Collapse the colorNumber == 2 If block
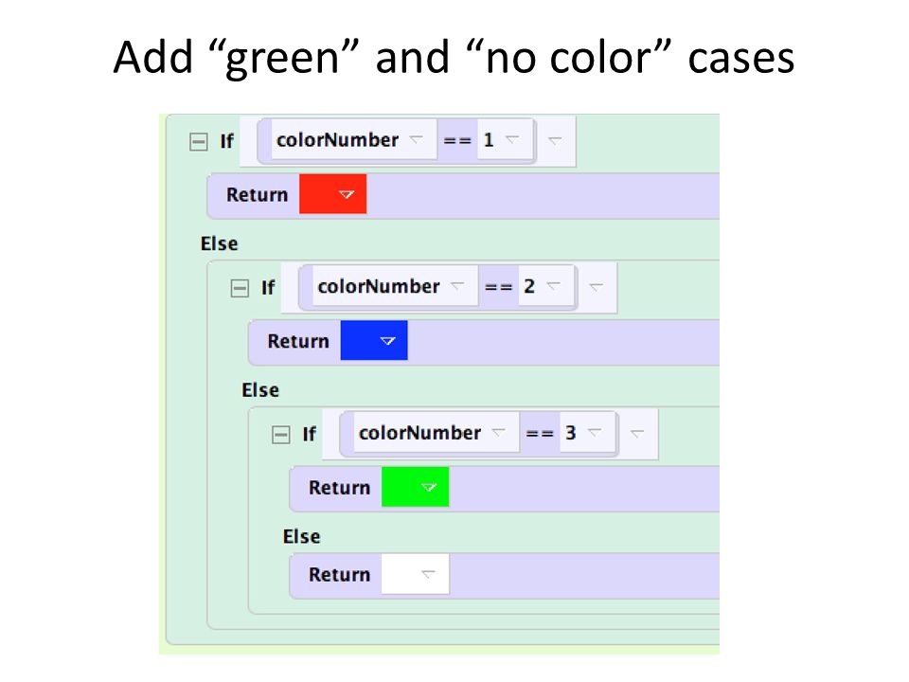This screenshot has height=682, width=909. pyautogui.click(x=240, y=288)
